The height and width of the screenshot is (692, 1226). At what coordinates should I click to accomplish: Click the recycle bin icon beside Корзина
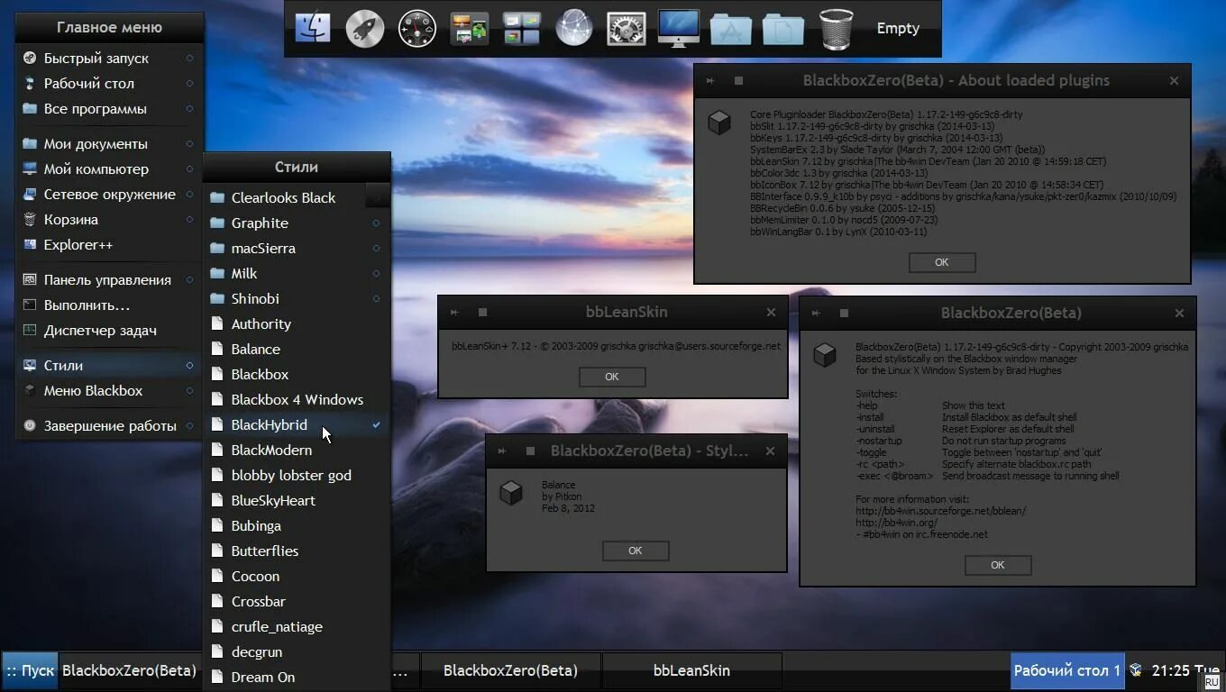point(30,219)
